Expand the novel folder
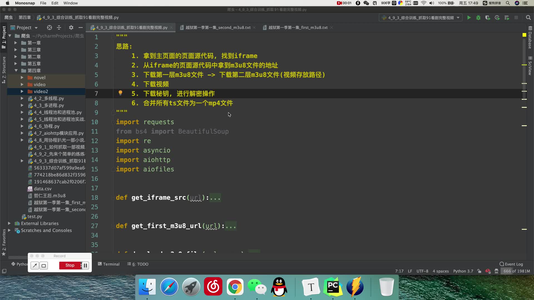 point(22,77)
